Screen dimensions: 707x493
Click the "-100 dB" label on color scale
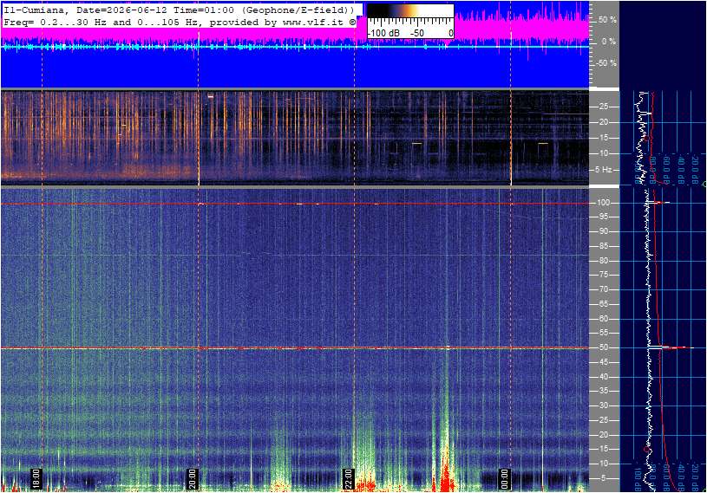pyautogui.click(x=383, y=33)
